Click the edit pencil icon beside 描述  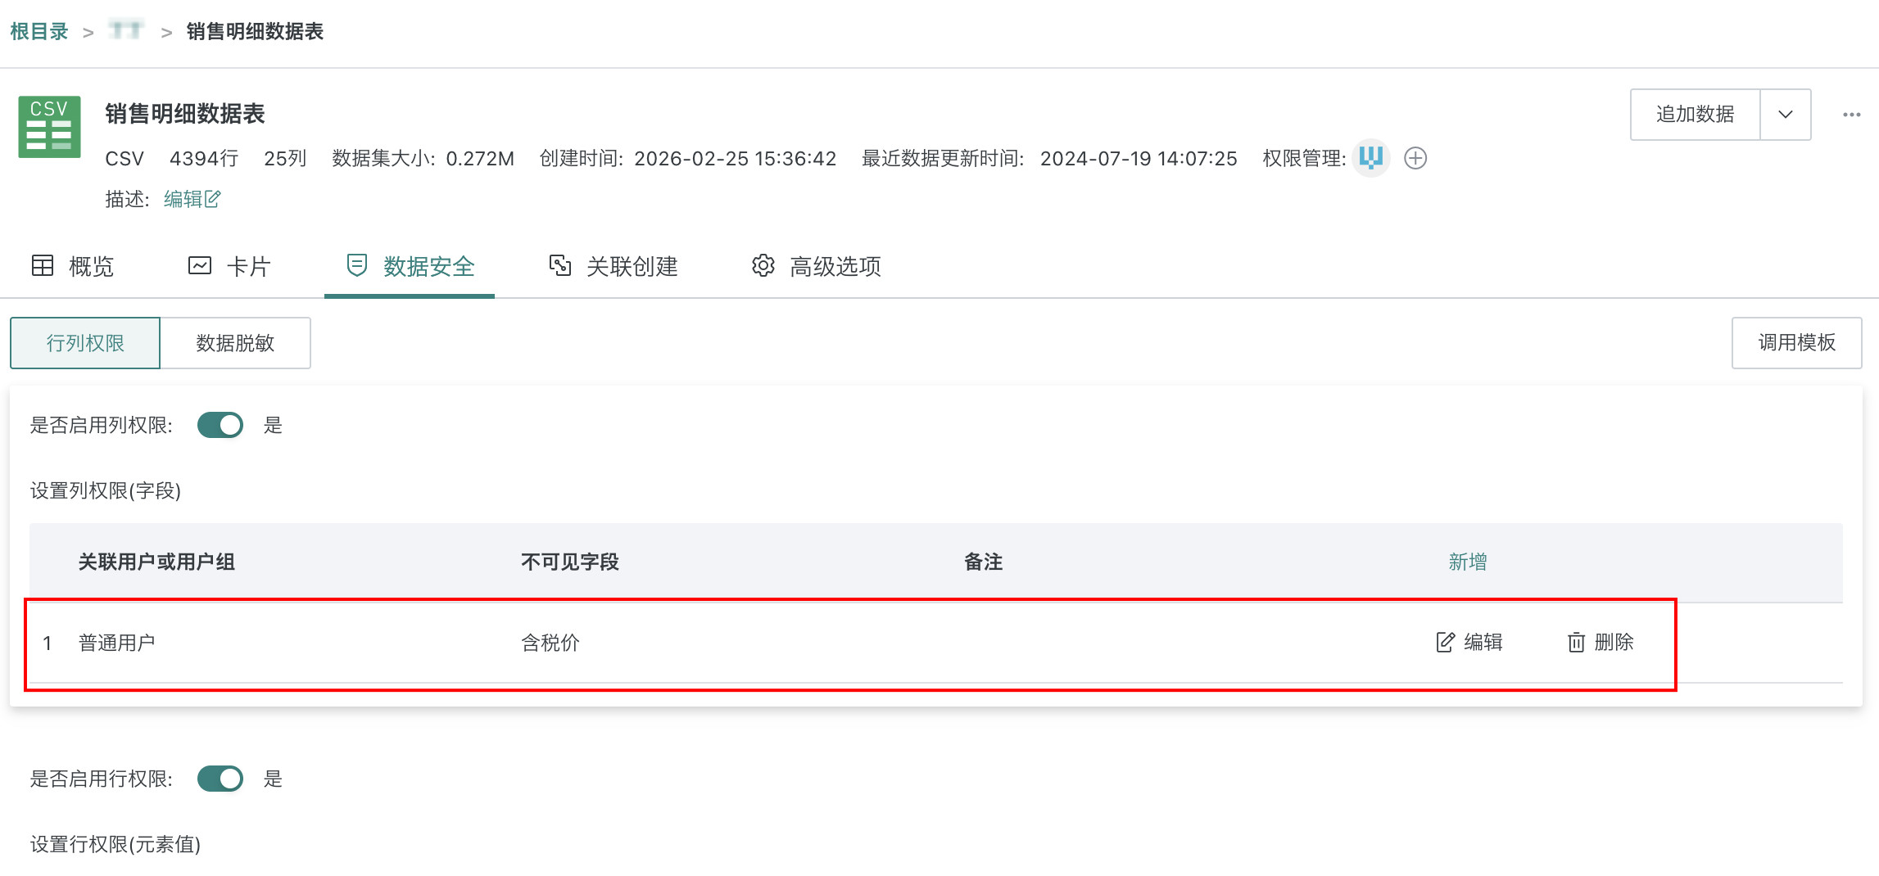212,199
